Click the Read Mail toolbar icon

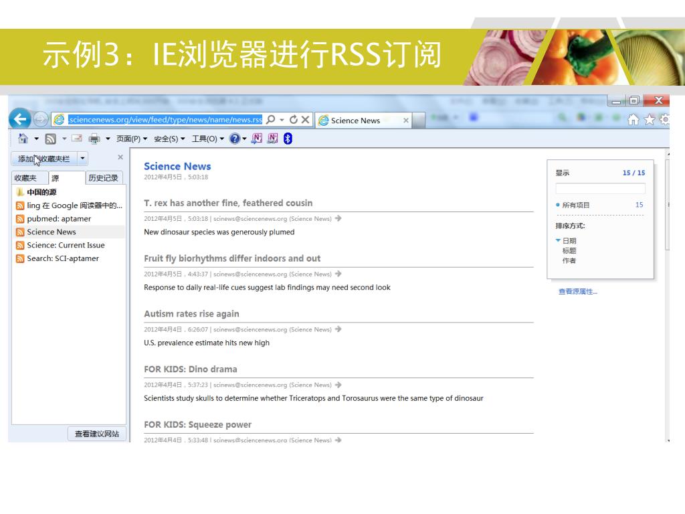[77, 139]
